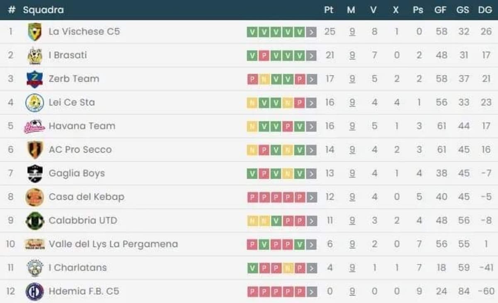Click the I Brasati team crest
Screen dimensions: 498x303
[34, 56]
